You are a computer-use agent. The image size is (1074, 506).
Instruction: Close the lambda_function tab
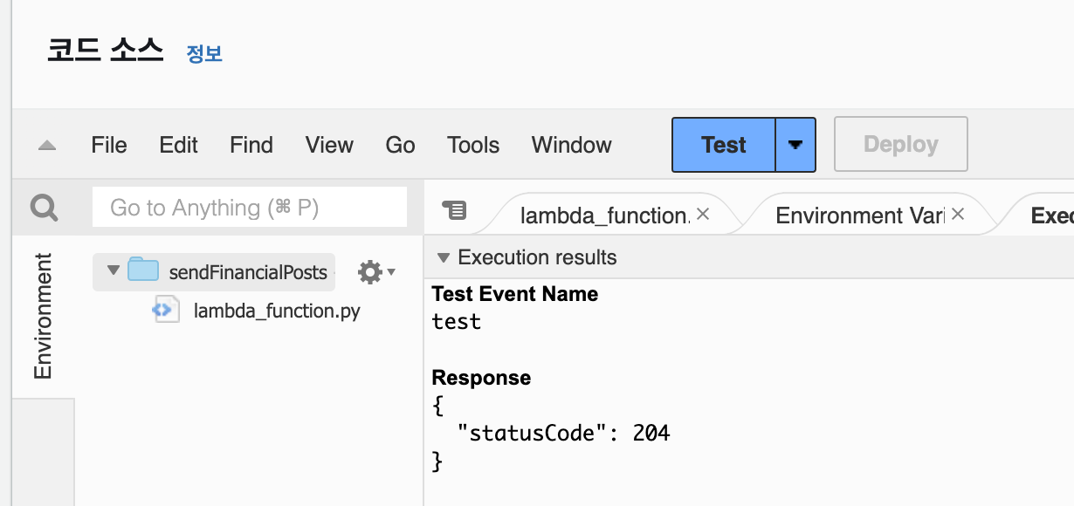[703, 214]
